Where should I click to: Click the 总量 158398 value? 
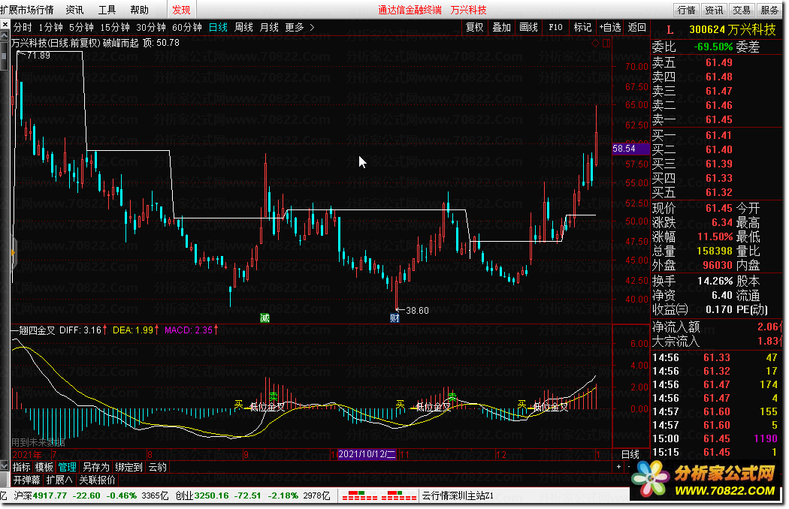click(x=715, y=251)
